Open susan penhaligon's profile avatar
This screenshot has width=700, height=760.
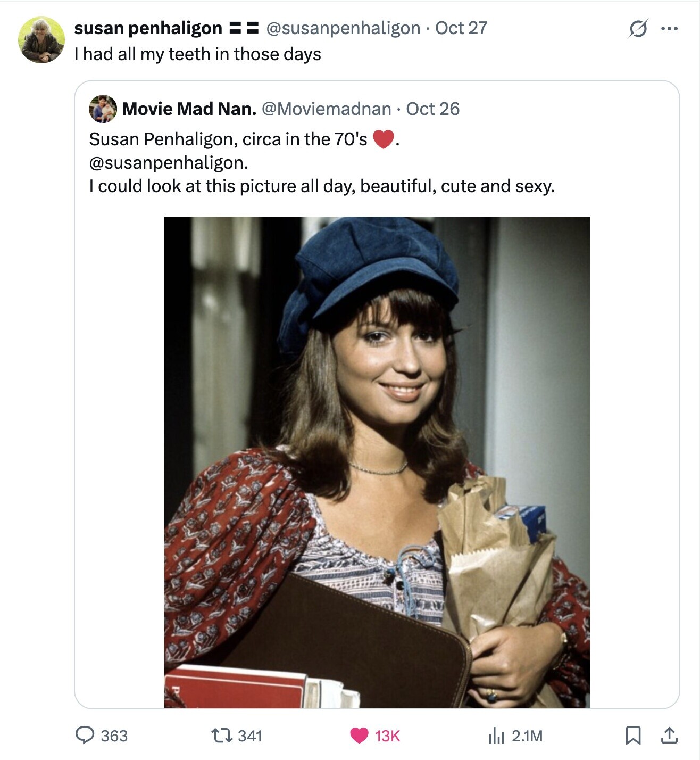click(41, 40)
